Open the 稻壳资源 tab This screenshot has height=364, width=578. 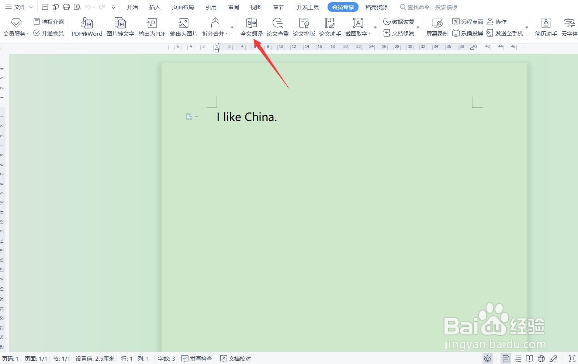(377, 7)
